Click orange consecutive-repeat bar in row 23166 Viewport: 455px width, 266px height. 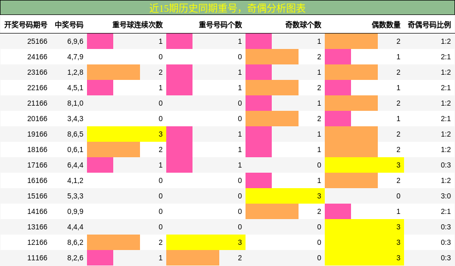pyautogui.click(x=113, y=72)
